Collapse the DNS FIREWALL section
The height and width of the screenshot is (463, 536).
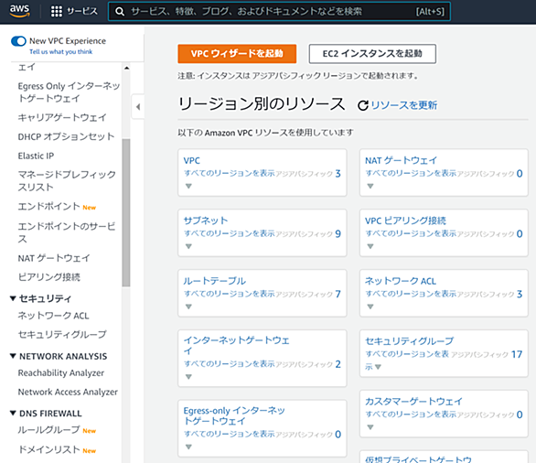[x=13, y=413]
